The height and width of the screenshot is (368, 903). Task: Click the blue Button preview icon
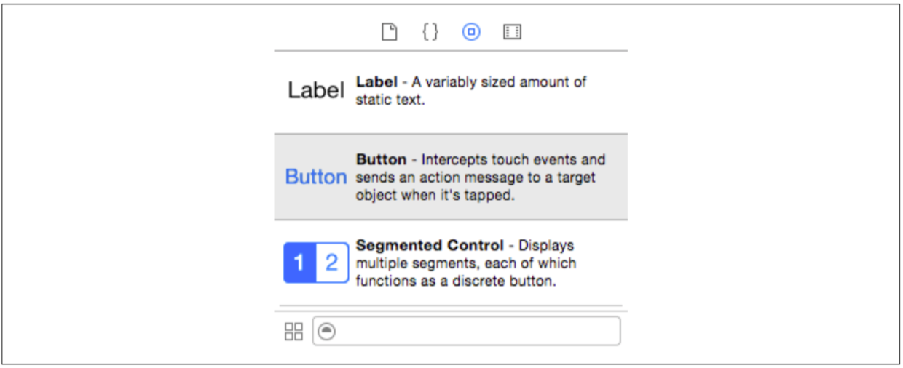315,177
